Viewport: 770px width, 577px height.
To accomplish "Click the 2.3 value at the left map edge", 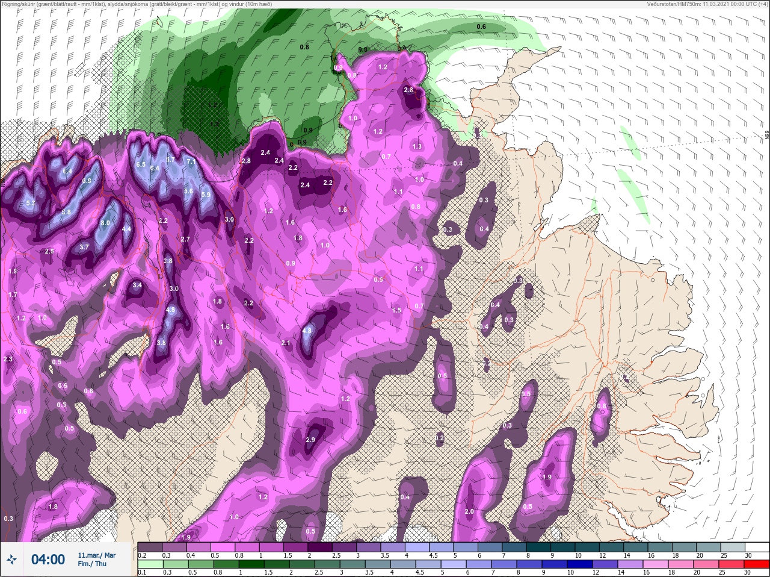I will coord(8,359).
